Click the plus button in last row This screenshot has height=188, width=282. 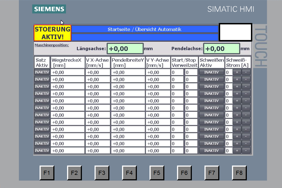pos(237,150)
